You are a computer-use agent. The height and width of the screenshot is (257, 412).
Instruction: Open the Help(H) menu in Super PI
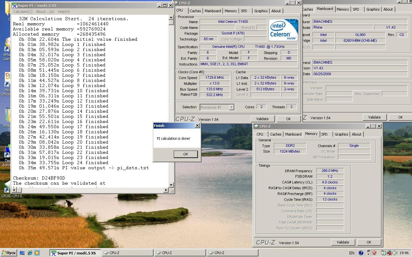(64, 12)
